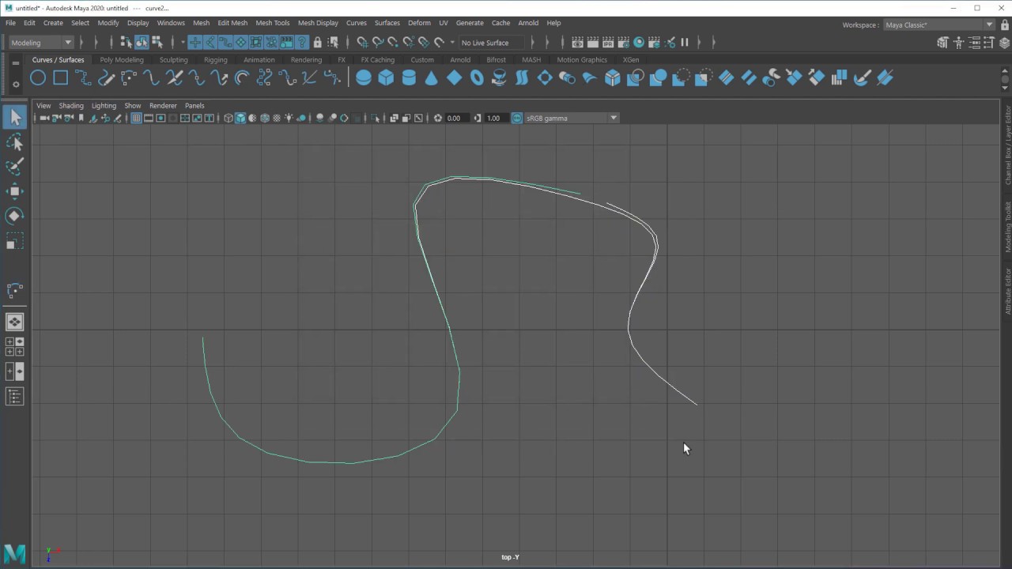The height and width of the screenshot is (569, 1012).
Task: Open the Modeling menu set dropdown
Action: [41, 43]
